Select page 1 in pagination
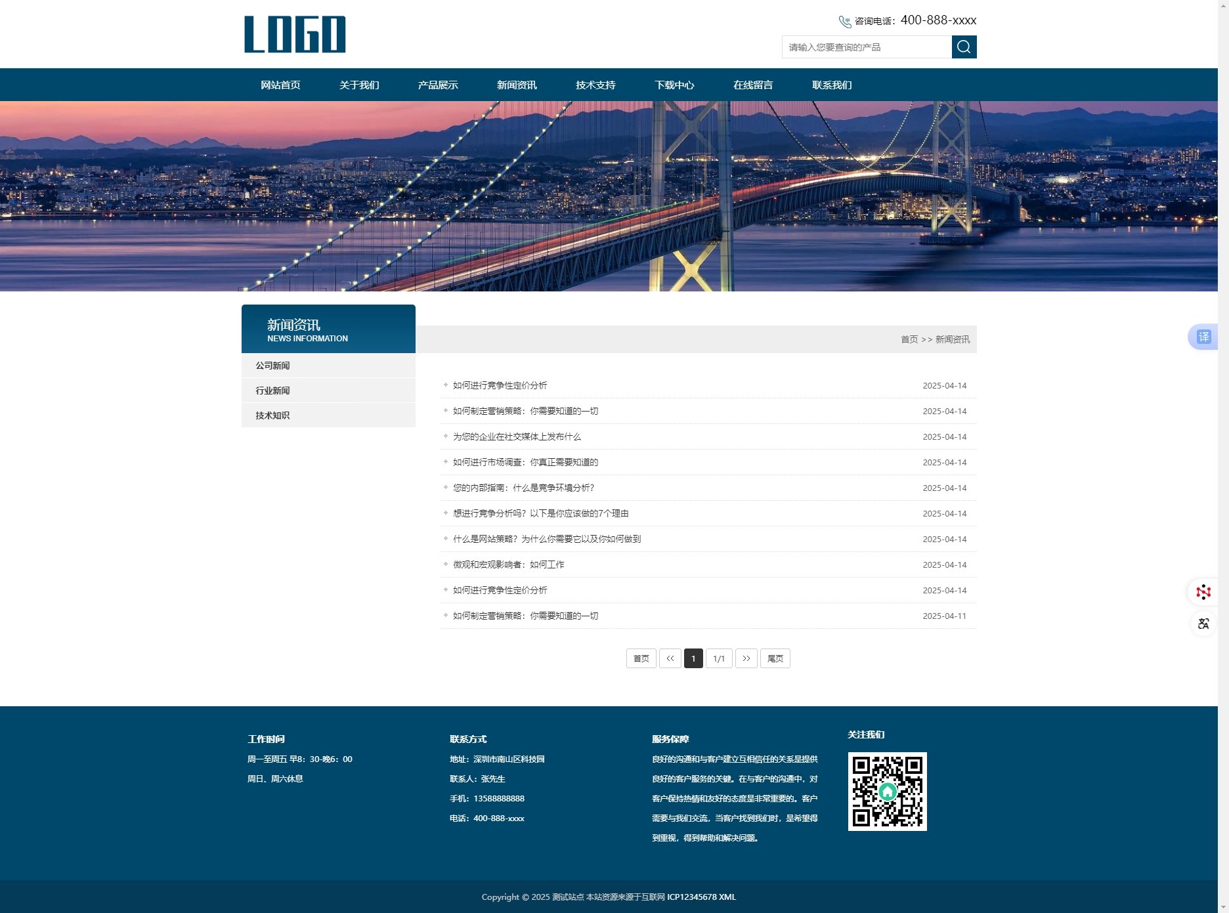The image size is (1229, 913). pyautogui.click(x=693, y=658)
